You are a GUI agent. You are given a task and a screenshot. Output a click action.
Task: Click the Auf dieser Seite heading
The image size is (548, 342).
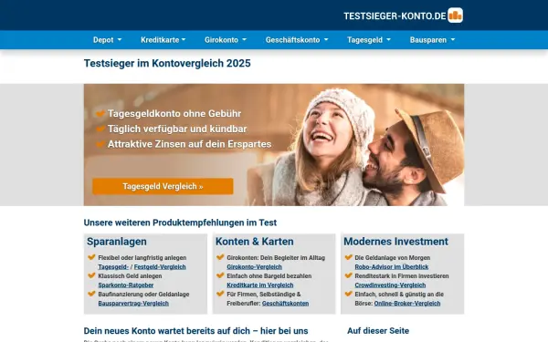[378, 331]
